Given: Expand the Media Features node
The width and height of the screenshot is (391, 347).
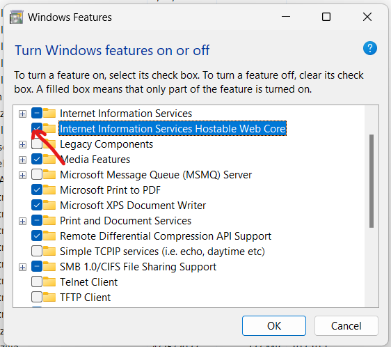Looking at the screenshot, I should coord(22,160).
